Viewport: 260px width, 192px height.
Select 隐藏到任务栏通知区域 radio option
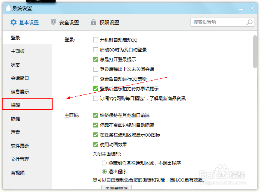(104, 163)
